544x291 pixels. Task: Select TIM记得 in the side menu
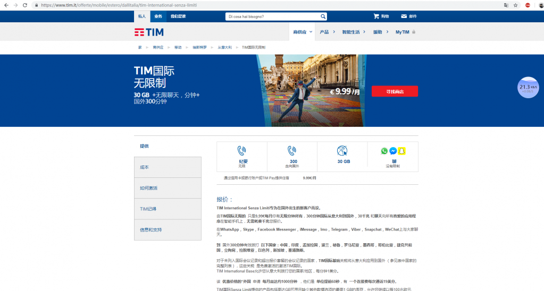(x=168, y=209)
